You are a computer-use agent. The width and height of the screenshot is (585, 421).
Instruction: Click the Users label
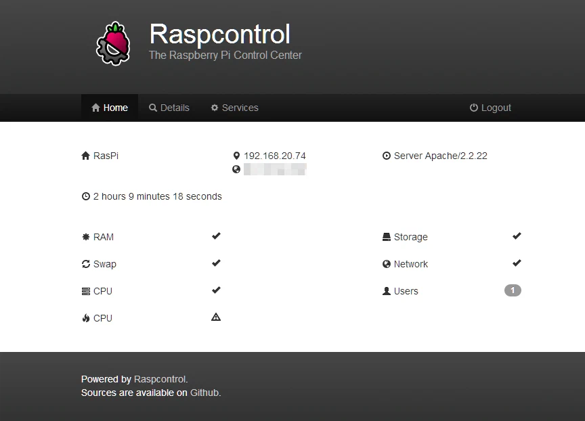point(406,291)
